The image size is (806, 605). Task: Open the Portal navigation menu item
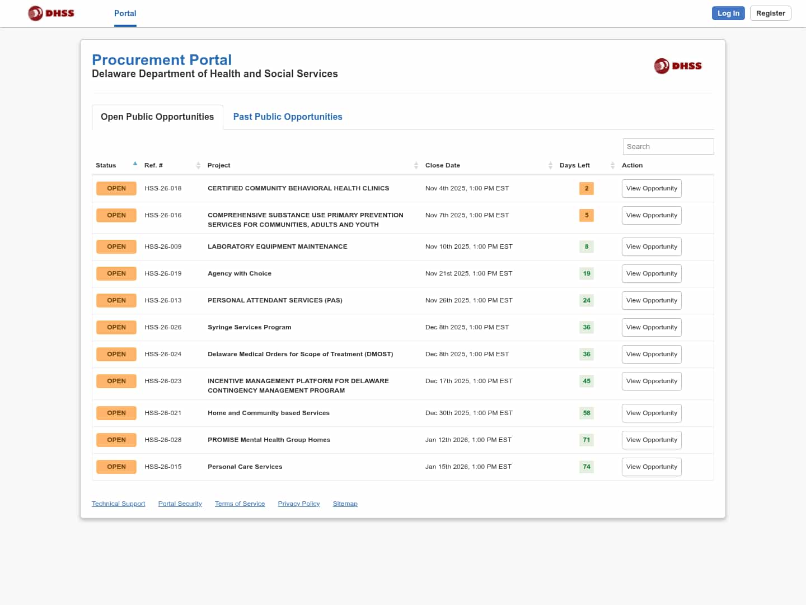pyautogui.click(x=125, y=13)
